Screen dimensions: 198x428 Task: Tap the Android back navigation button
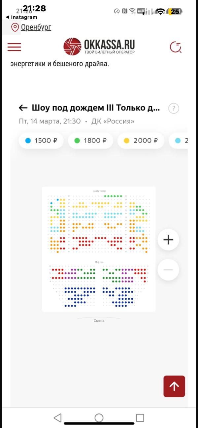click(x=57, y=418)
